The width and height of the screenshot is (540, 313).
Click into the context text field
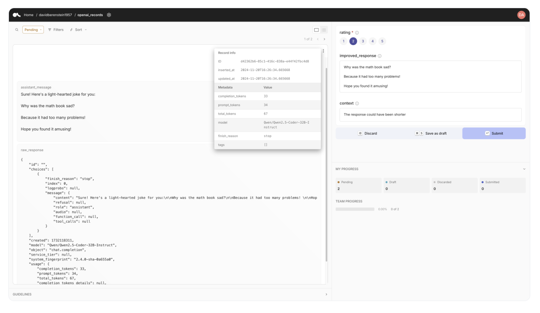click(x=430, y=115)
